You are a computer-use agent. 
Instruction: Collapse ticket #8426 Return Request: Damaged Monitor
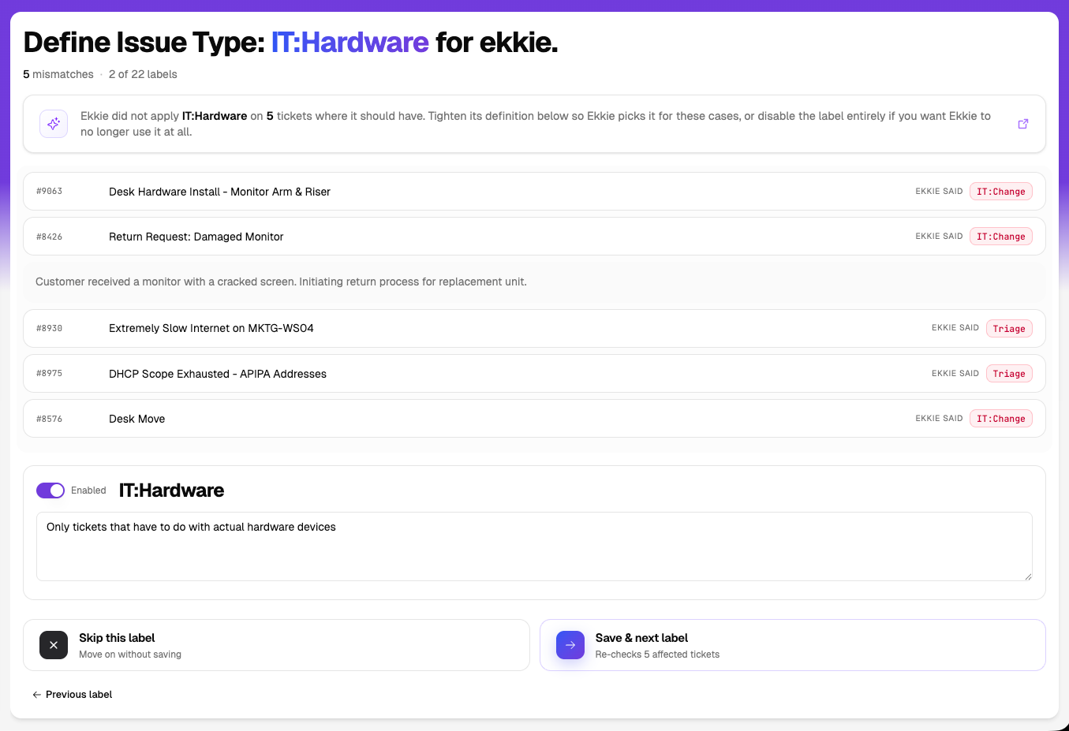534,237
